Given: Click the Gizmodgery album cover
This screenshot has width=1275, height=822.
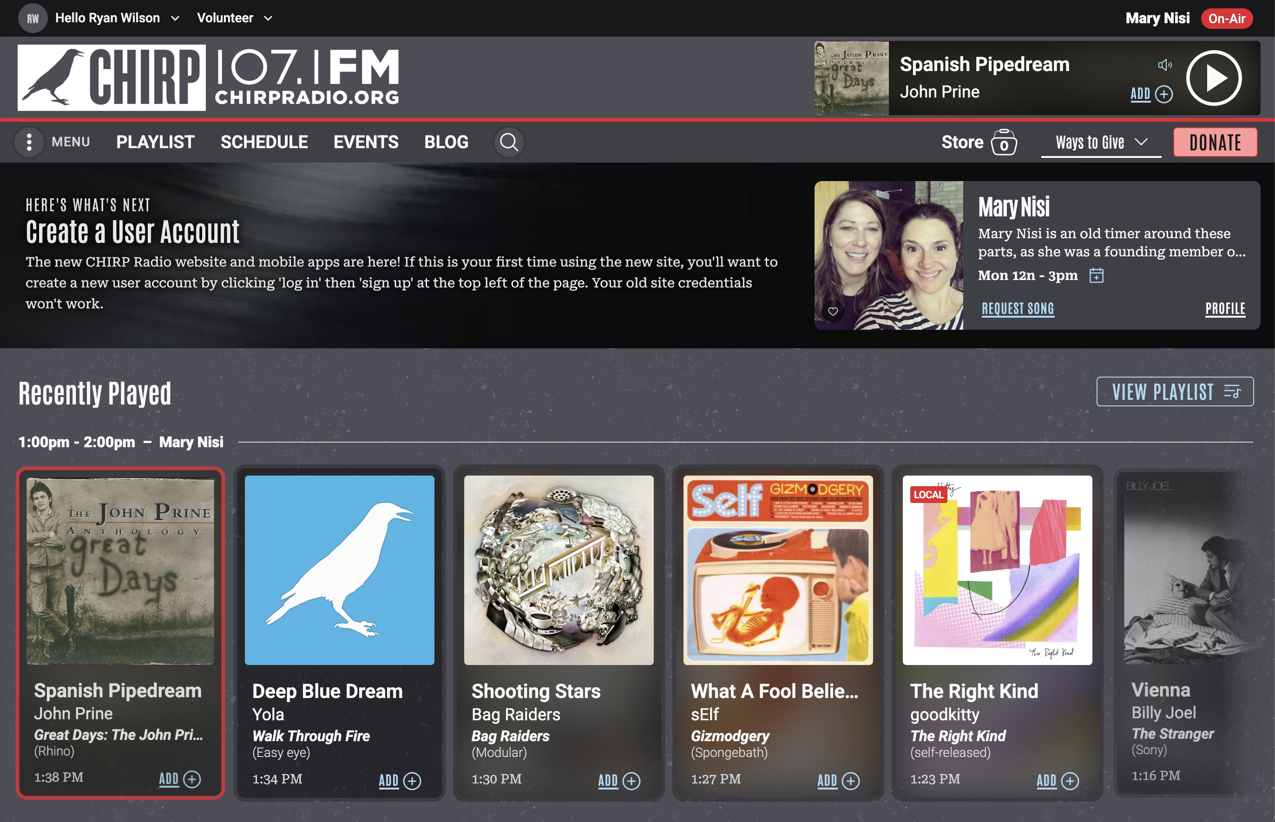Looking at the screenshot, I should tap(778, 570).
